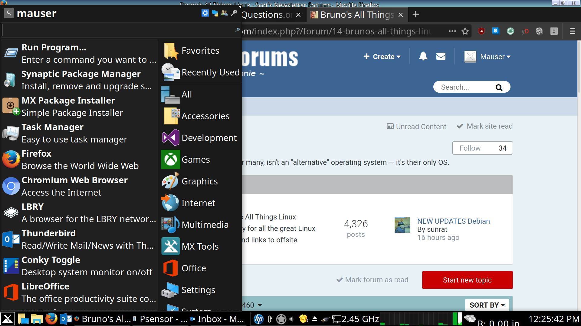Click the switch users icon in menu header

224,13
